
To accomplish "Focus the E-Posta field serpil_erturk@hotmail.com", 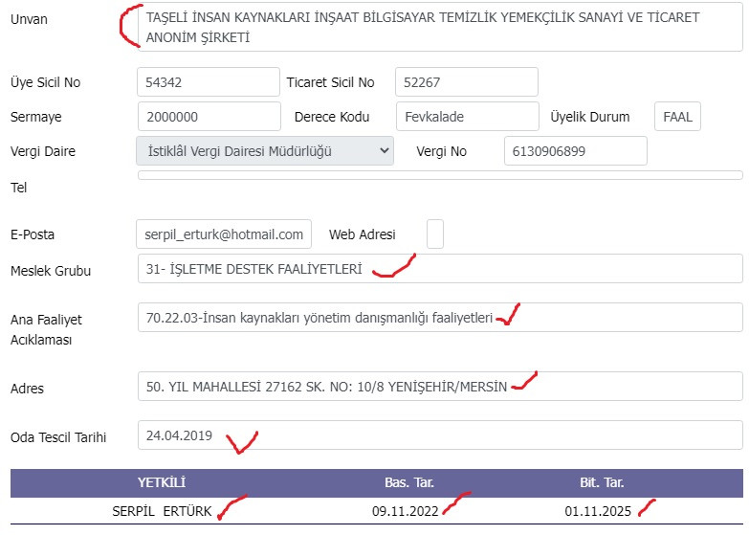I will tap(224, 234).
